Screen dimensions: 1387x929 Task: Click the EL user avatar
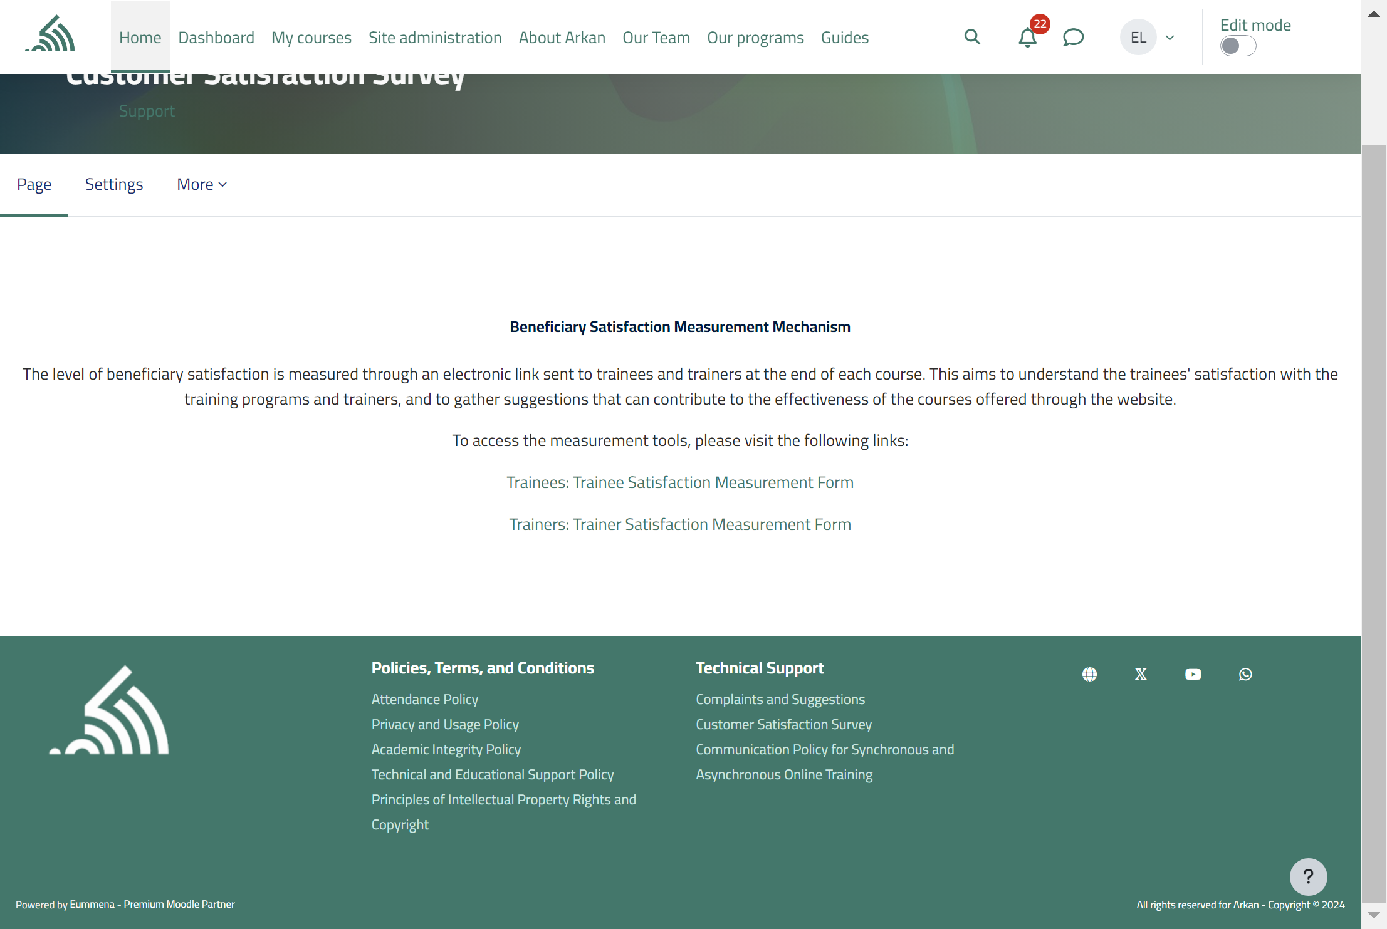[1138, 37]
